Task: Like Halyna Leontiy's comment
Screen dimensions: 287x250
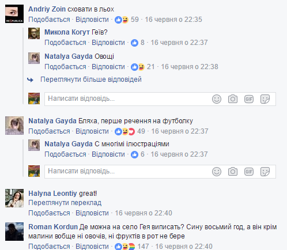Action: tap(49, 213)
